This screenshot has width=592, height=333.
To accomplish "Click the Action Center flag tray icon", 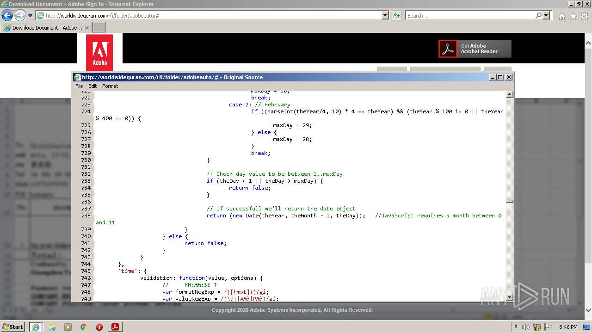I will coord(548,327).
